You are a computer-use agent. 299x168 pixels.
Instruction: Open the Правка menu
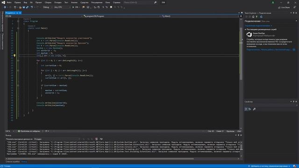coord(18,2)
